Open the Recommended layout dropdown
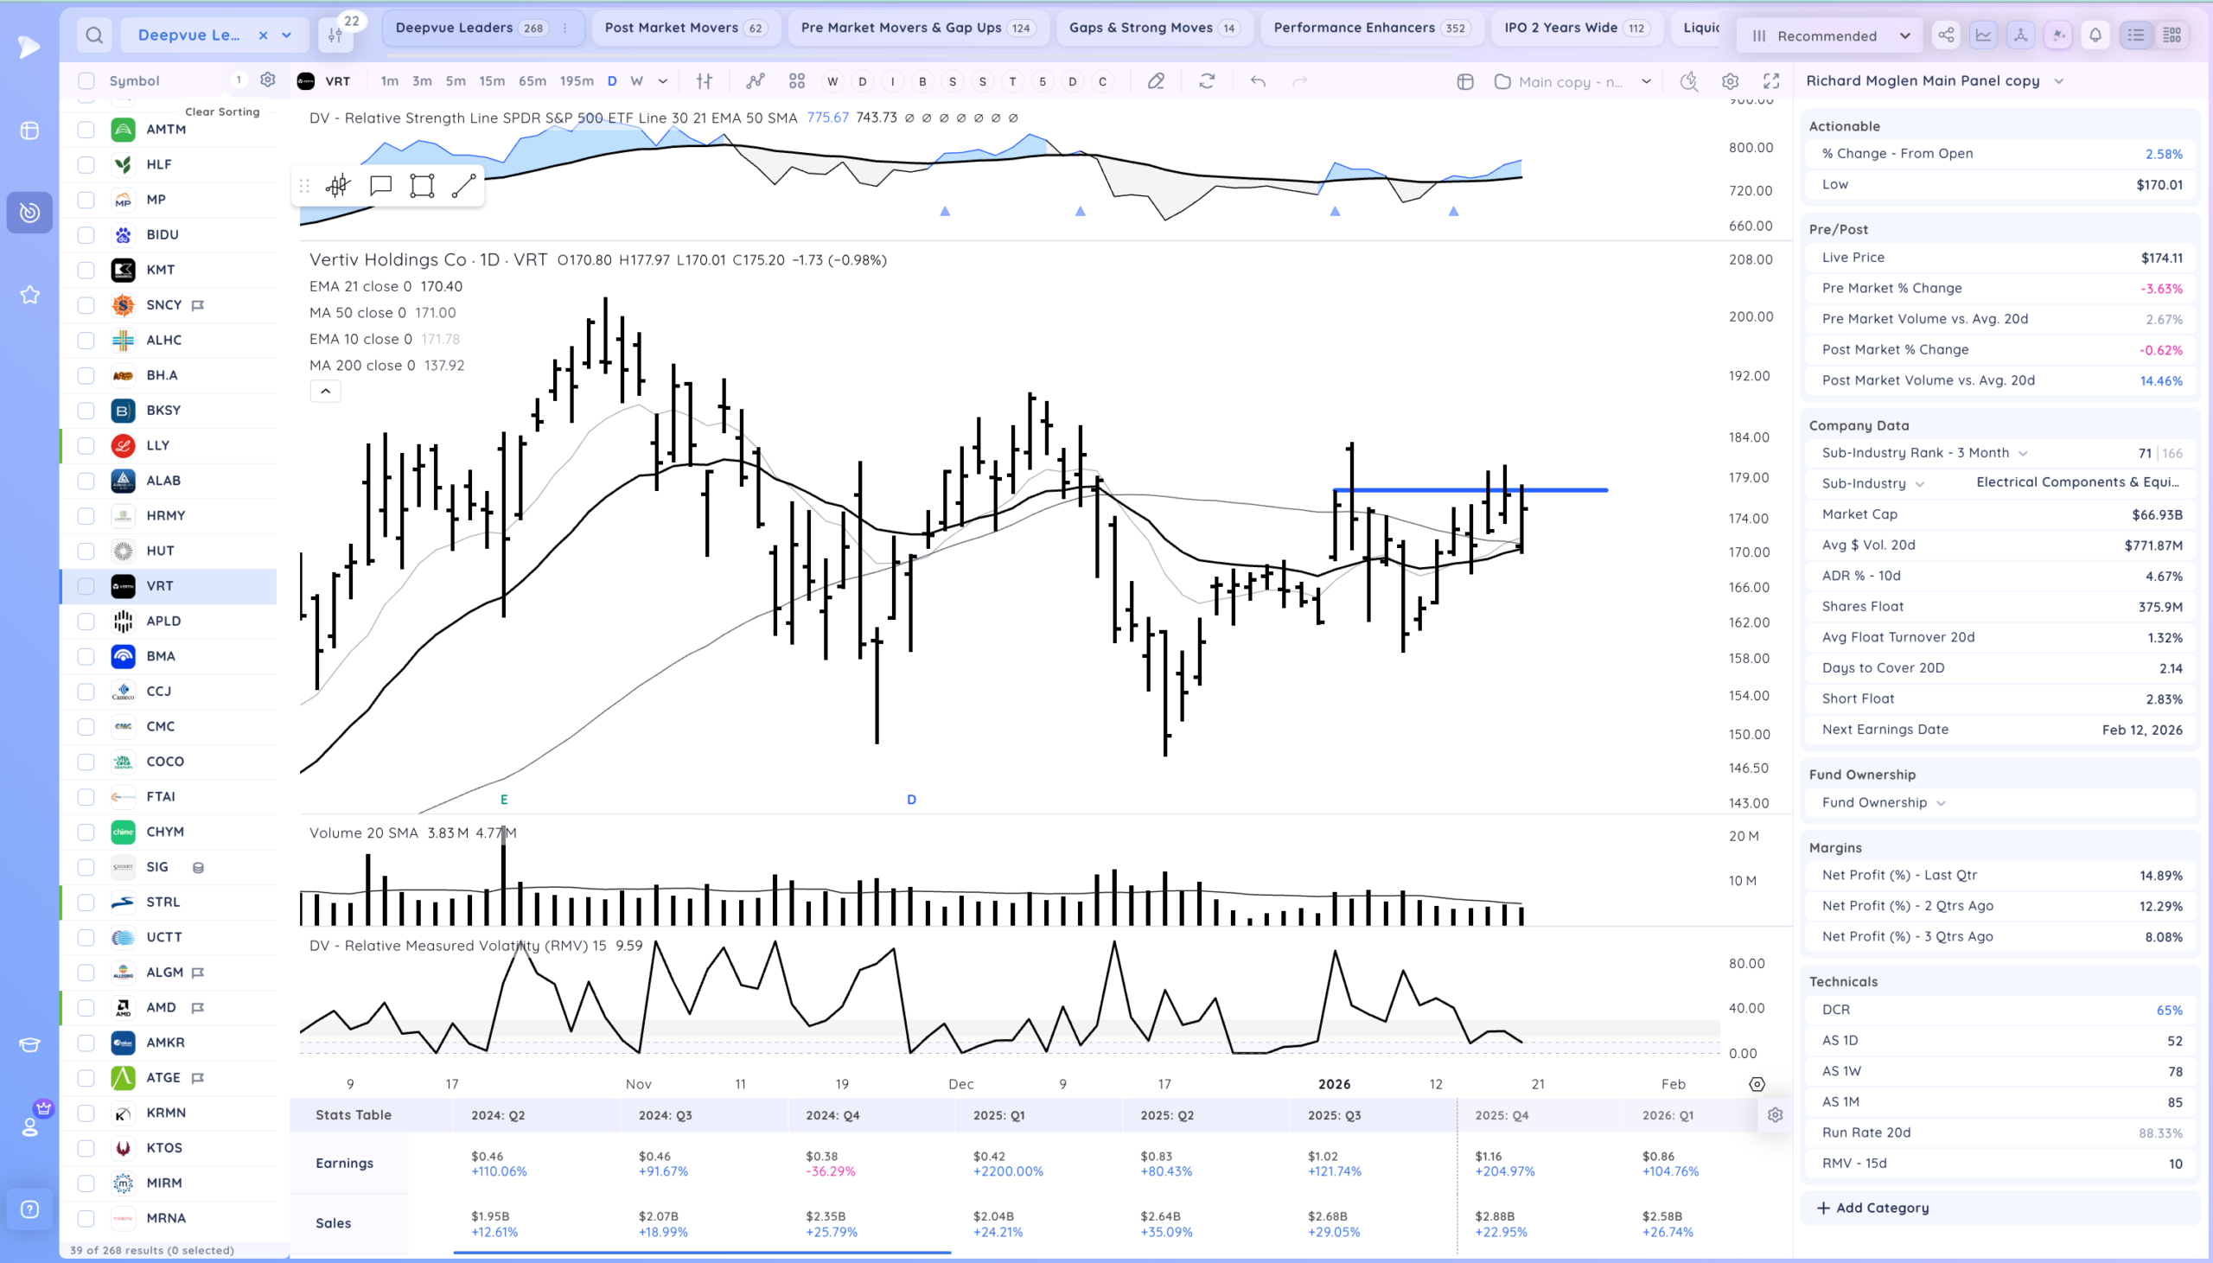Viewport: 2213px width, 1263px height. [1830, 35]
